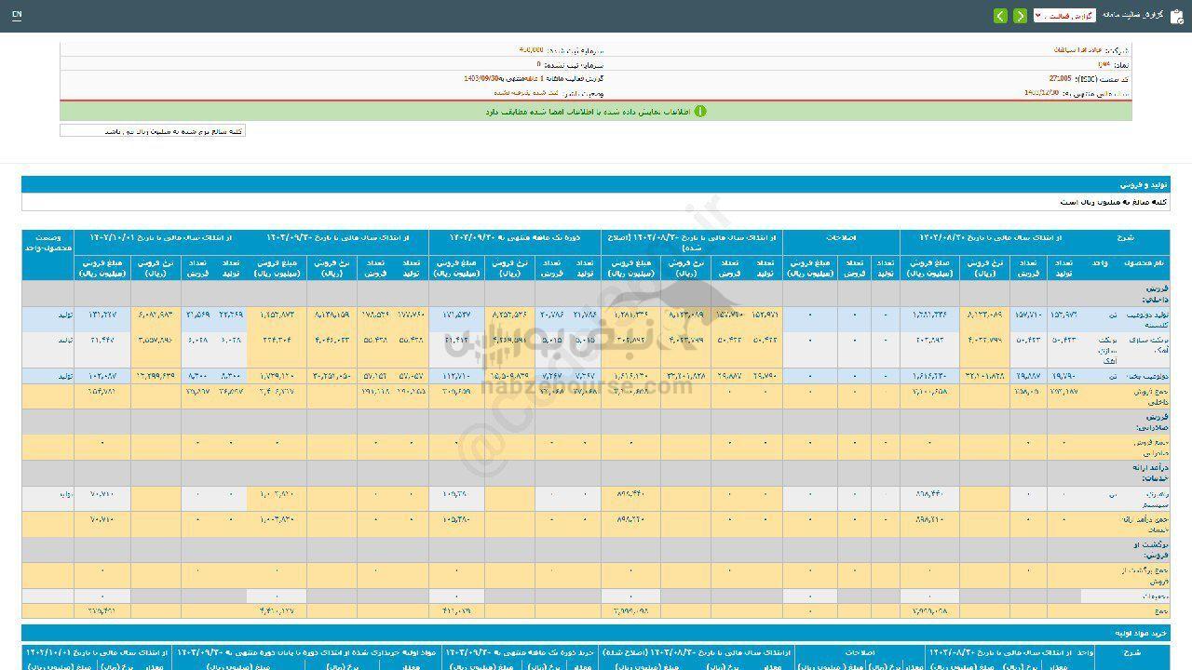Click the ISIC code value 271005
Image resolution: width=1192 pixels, height=670 pixels.
point(1060,79)
